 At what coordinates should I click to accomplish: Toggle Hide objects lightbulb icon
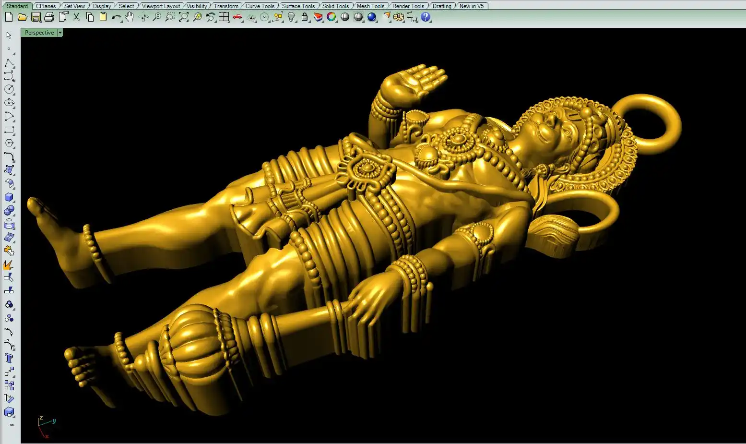291,17
